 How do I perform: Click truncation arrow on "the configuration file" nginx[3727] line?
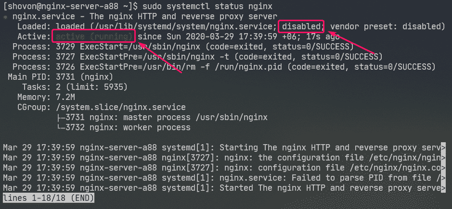pyautogui.click(x=443, y=157)
